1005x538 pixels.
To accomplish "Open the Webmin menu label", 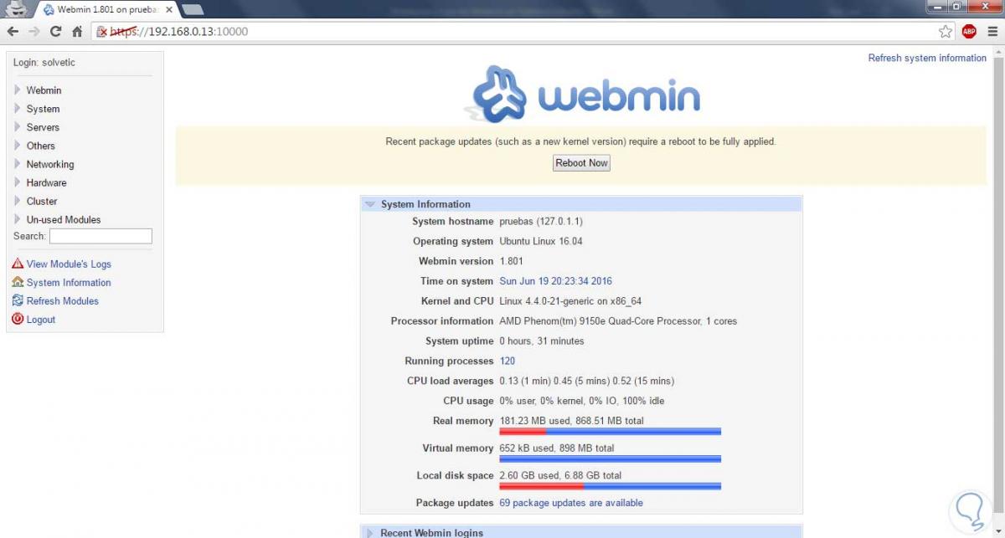I will pyautogui.click(x=44, y=90).
